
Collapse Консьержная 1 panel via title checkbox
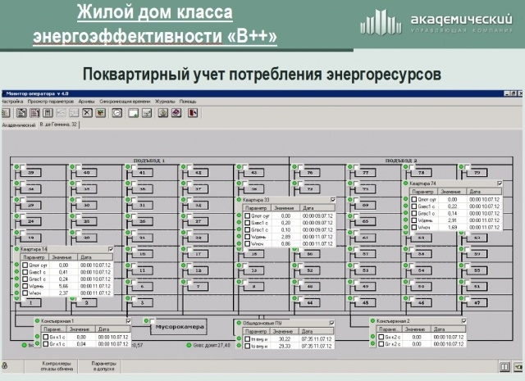(x=128, y=321)
